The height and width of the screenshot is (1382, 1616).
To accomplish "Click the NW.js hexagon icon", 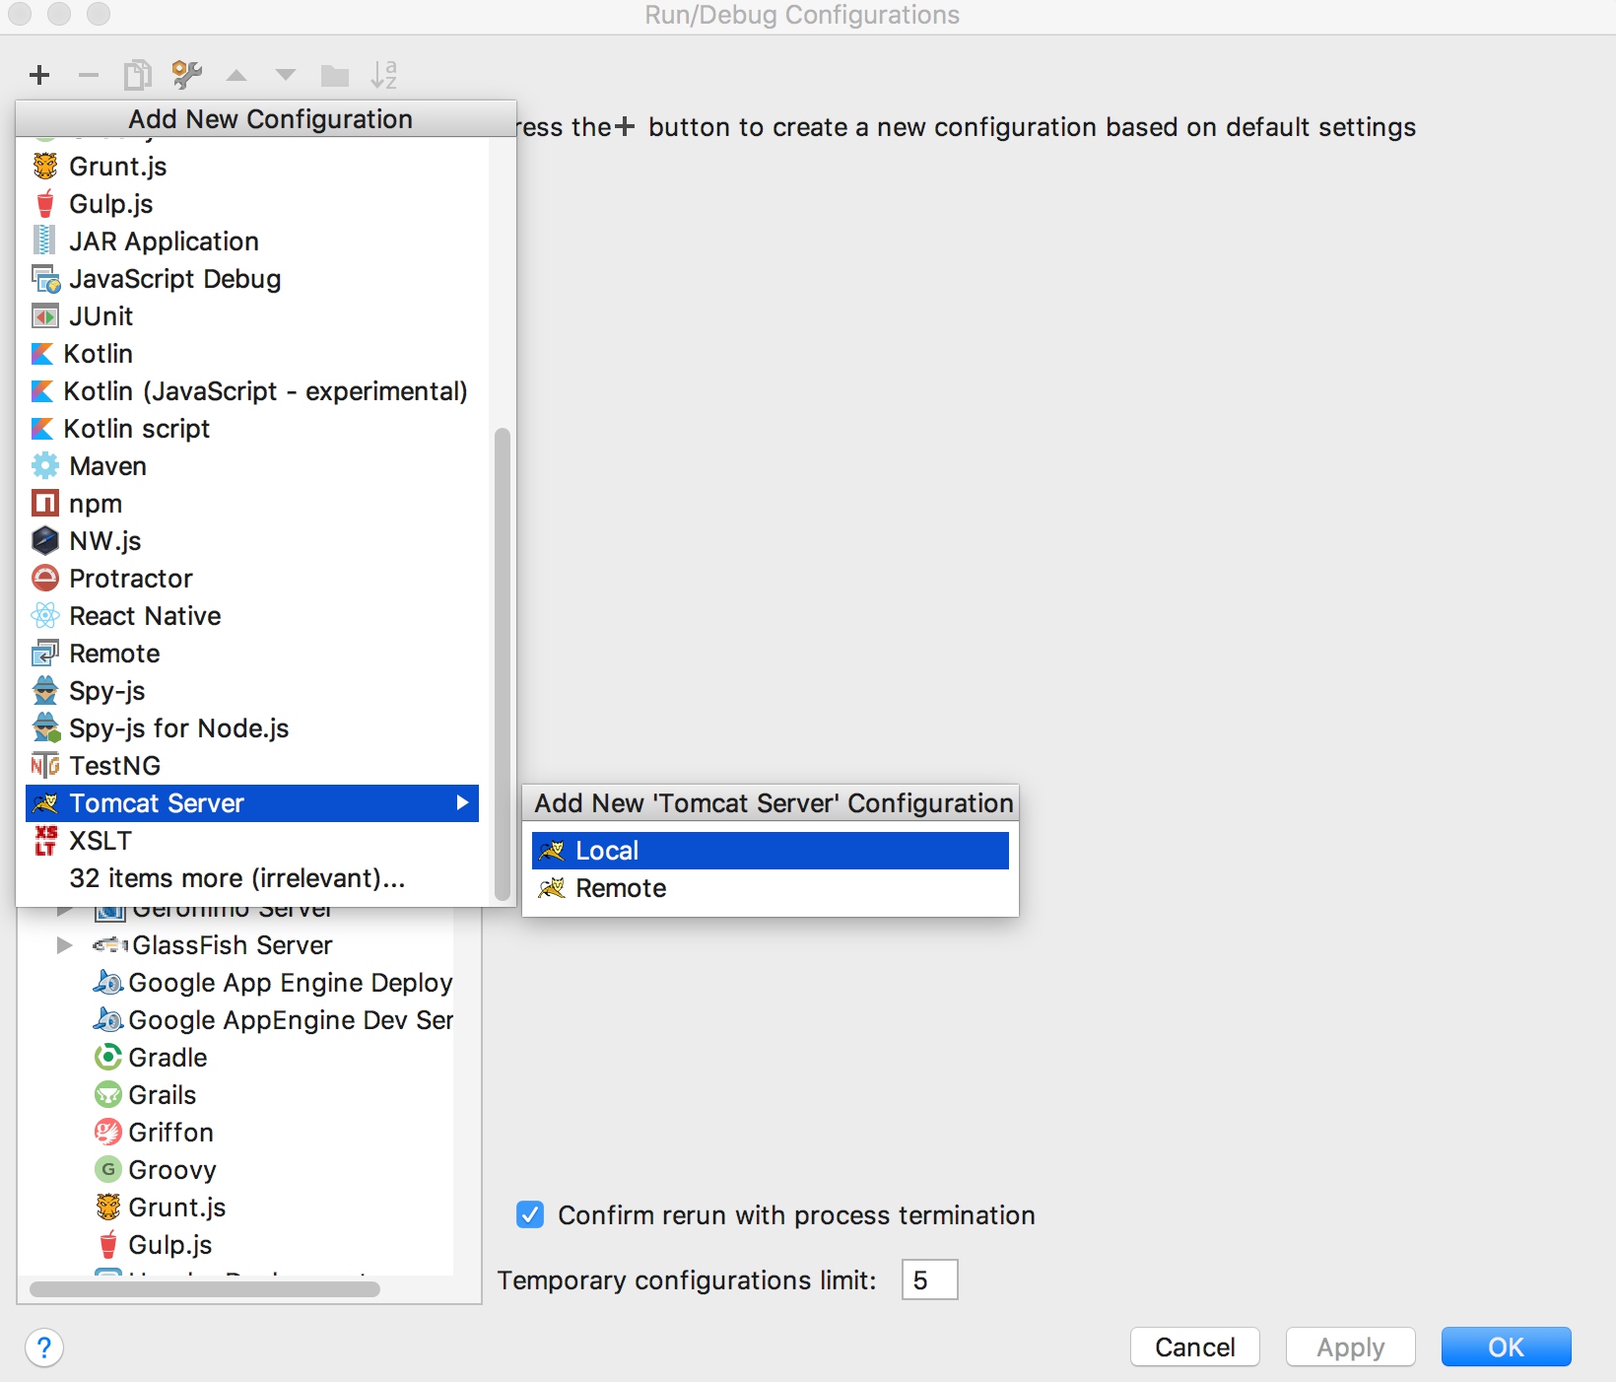I will [45, 541].
